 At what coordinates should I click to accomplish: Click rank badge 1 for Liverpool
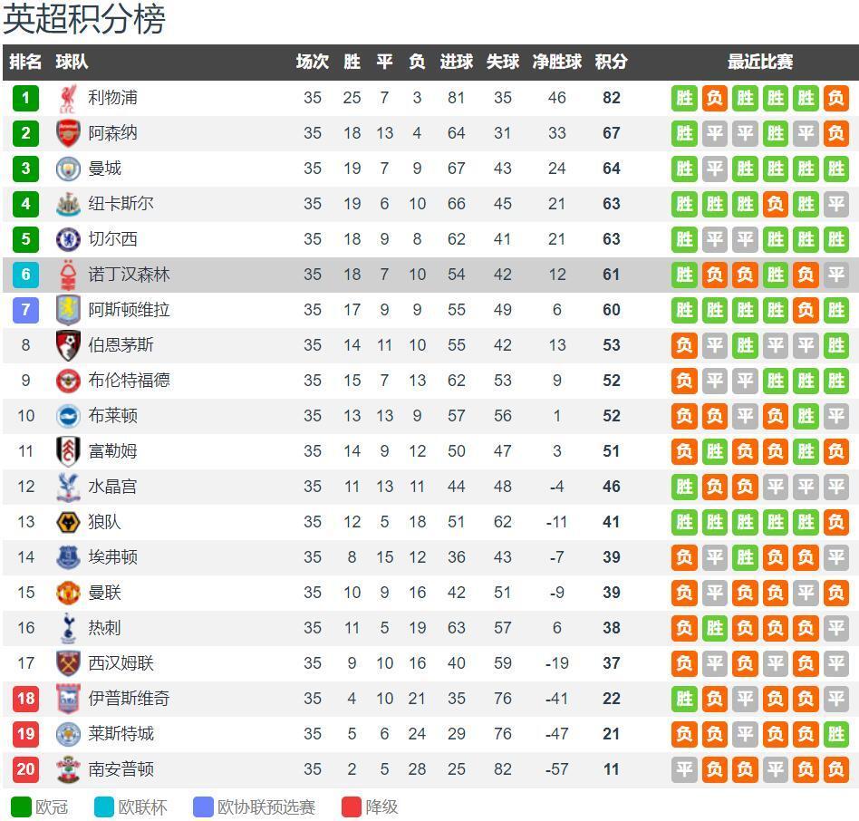25,98
